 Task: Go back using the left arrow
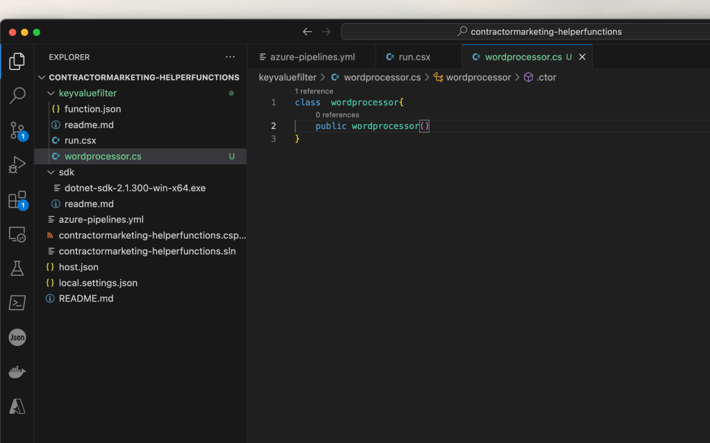click(307, 32)
